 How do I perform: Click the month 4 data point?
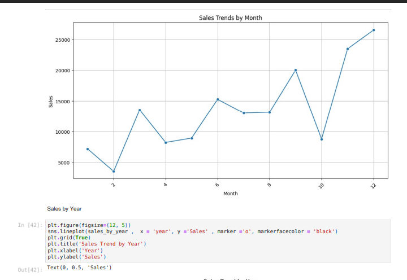(166, 143)
